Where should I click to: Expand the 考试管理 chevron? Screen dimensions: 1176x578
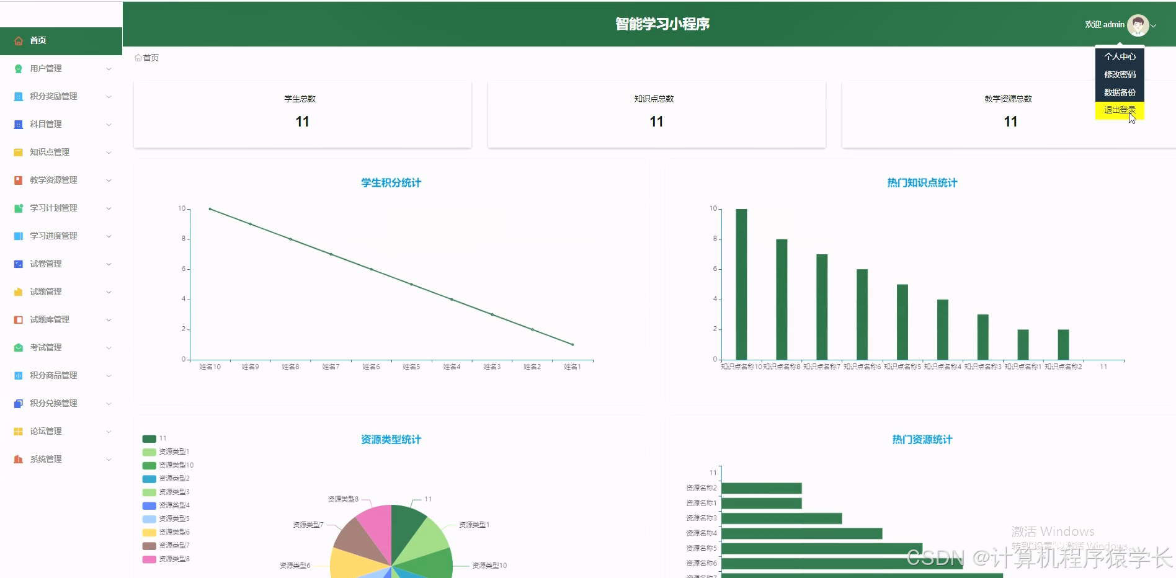109,348
